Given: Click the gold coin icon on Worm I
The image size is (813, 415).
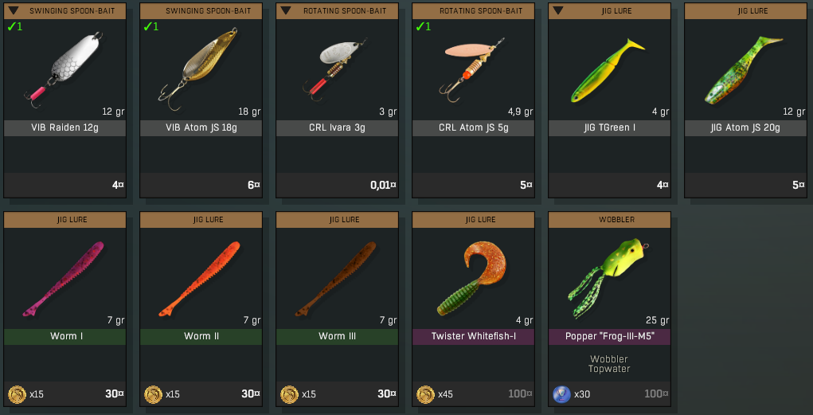Looking at the screenshot, I should point(17,394).
